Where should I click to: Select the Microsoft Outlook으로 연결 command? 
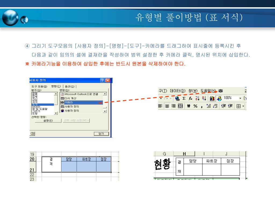pos(81,94)
